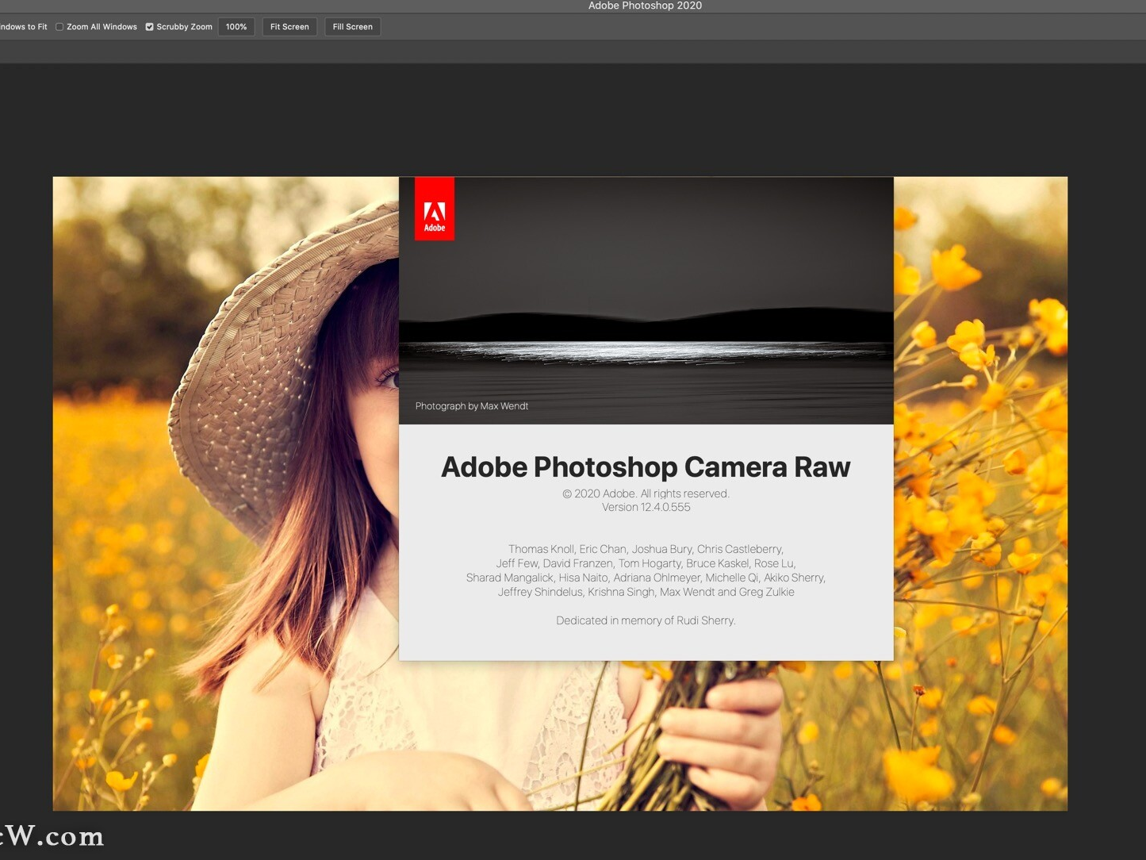Click the Photograph by Max Wendt credit
1146x860 pixels.
pos(471,405)
